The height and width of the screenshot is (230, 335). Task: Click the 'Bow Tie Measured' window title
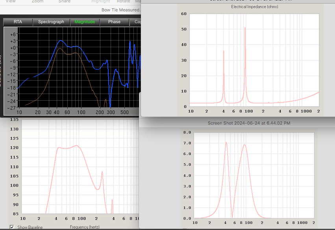121,10
